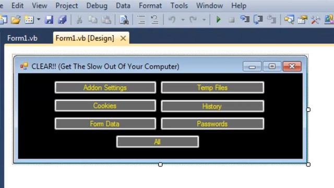Click the Step Into icon
Image resolution: width=334 pixels, height=188 pixels.
click(245, 19)
